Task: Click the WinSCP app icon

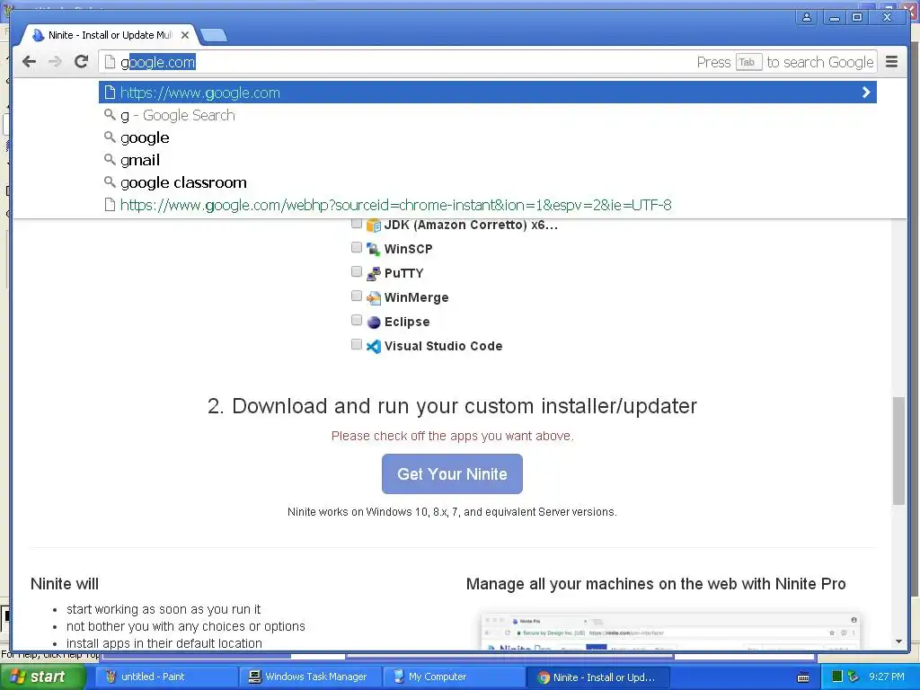Action: [373, 249]
